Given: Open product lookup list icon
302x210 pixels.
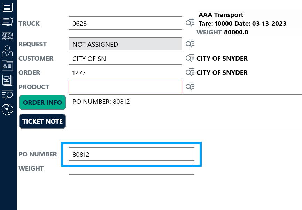Looking at the screenshot, I should click(190, 87).
